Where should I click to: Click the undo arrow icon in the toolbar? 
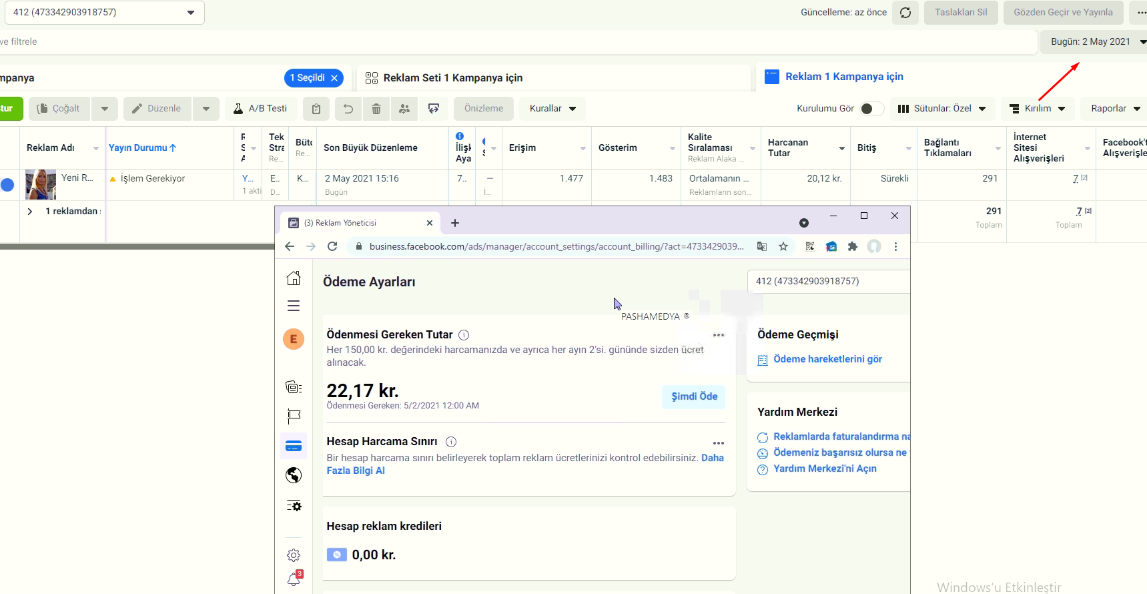[348, 109]
